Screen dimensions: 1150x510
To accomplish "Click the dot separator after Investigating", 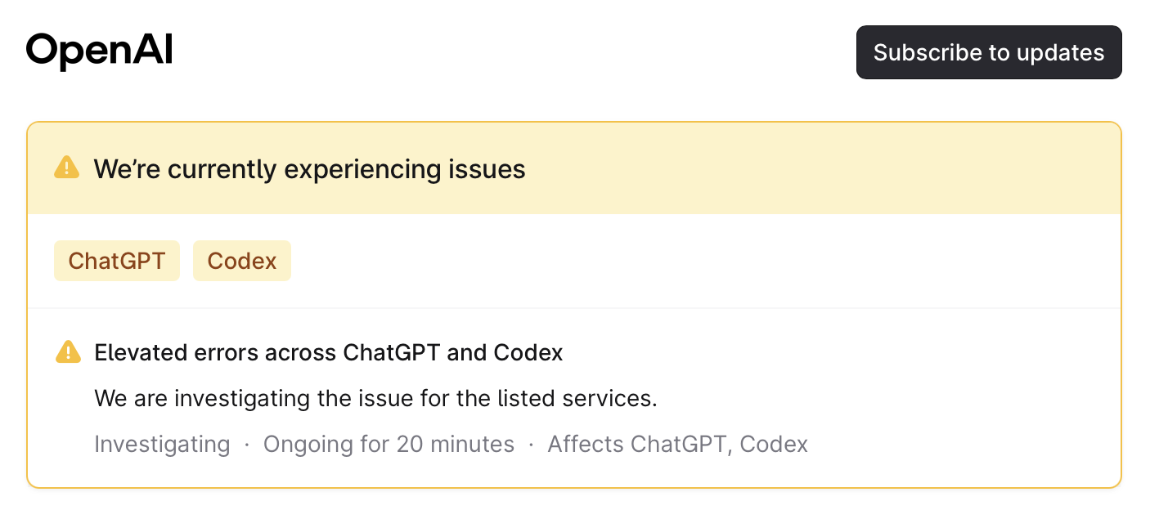I will click(247, 445).
